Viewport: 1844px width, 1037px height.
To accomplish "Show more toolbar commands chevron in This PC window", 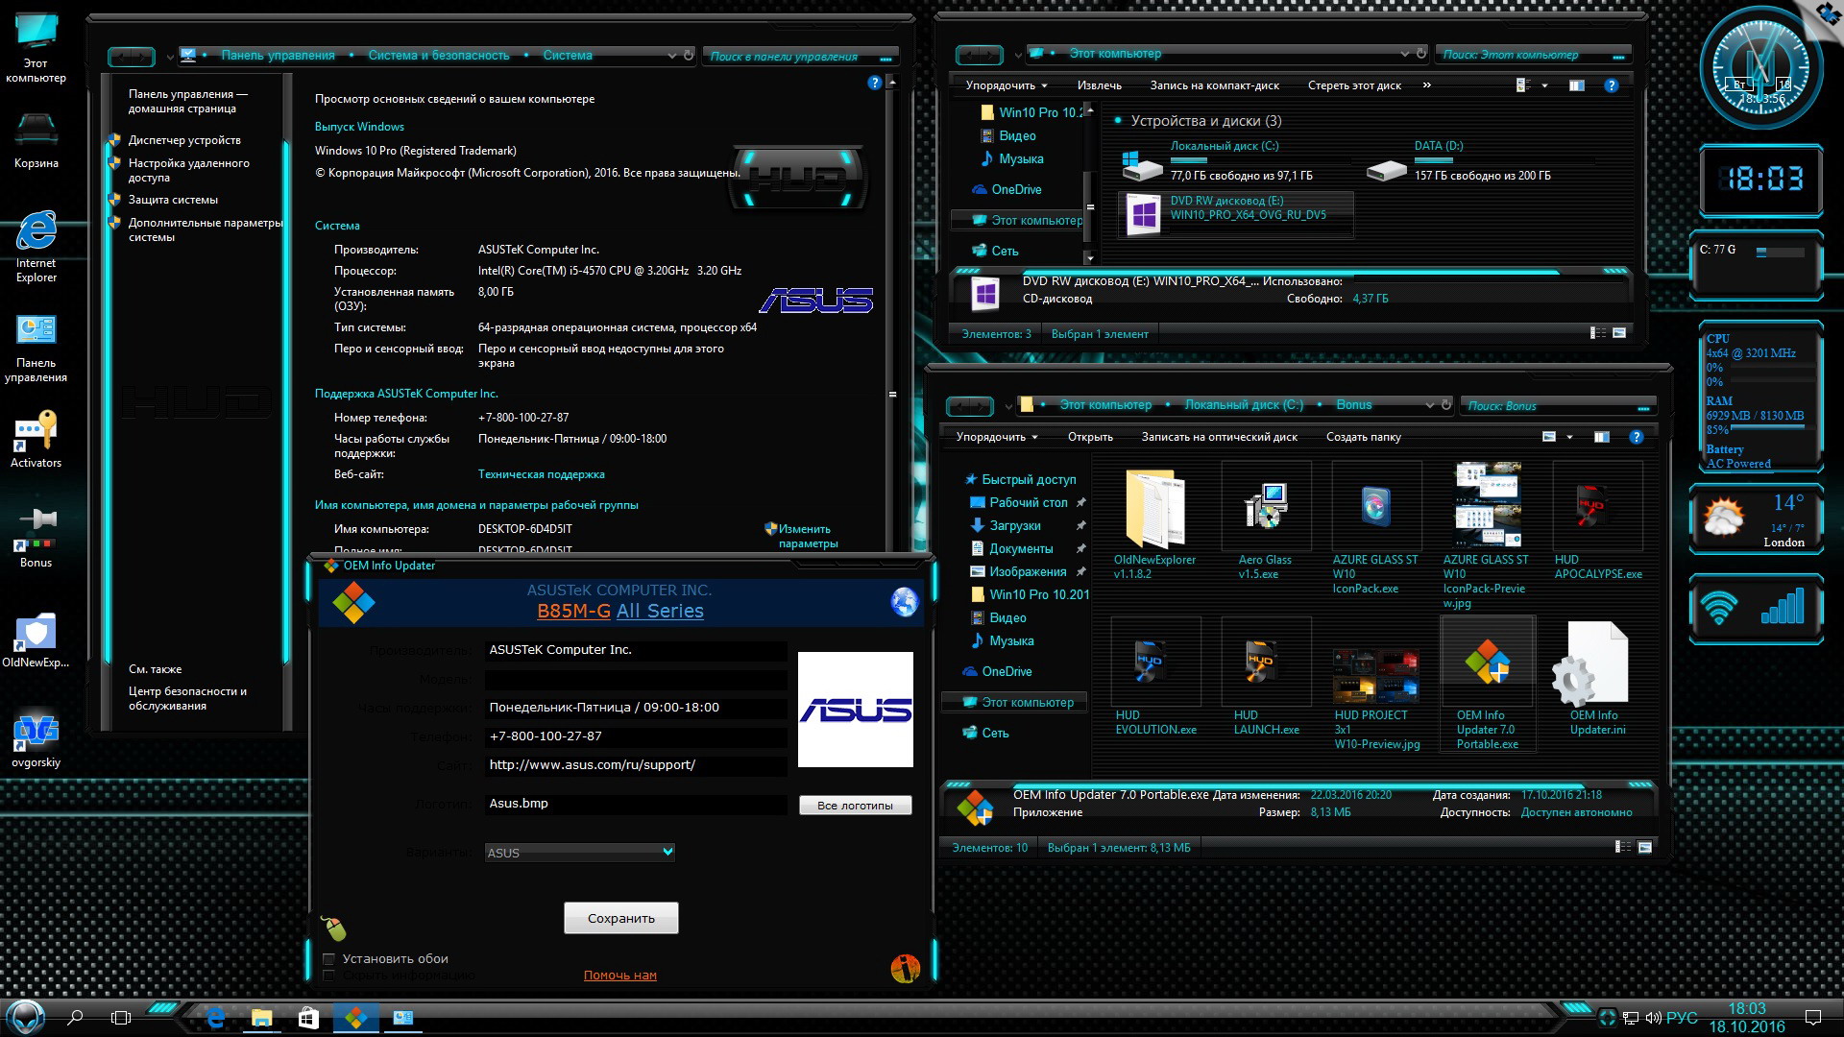I will coord(1426,84).
